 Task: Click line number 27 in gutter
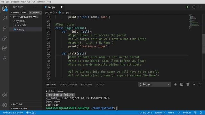tap(49, 46)
